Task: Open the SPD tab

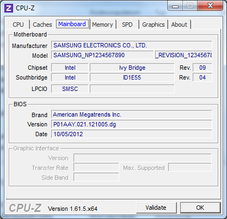Action: tap(127, 25)
